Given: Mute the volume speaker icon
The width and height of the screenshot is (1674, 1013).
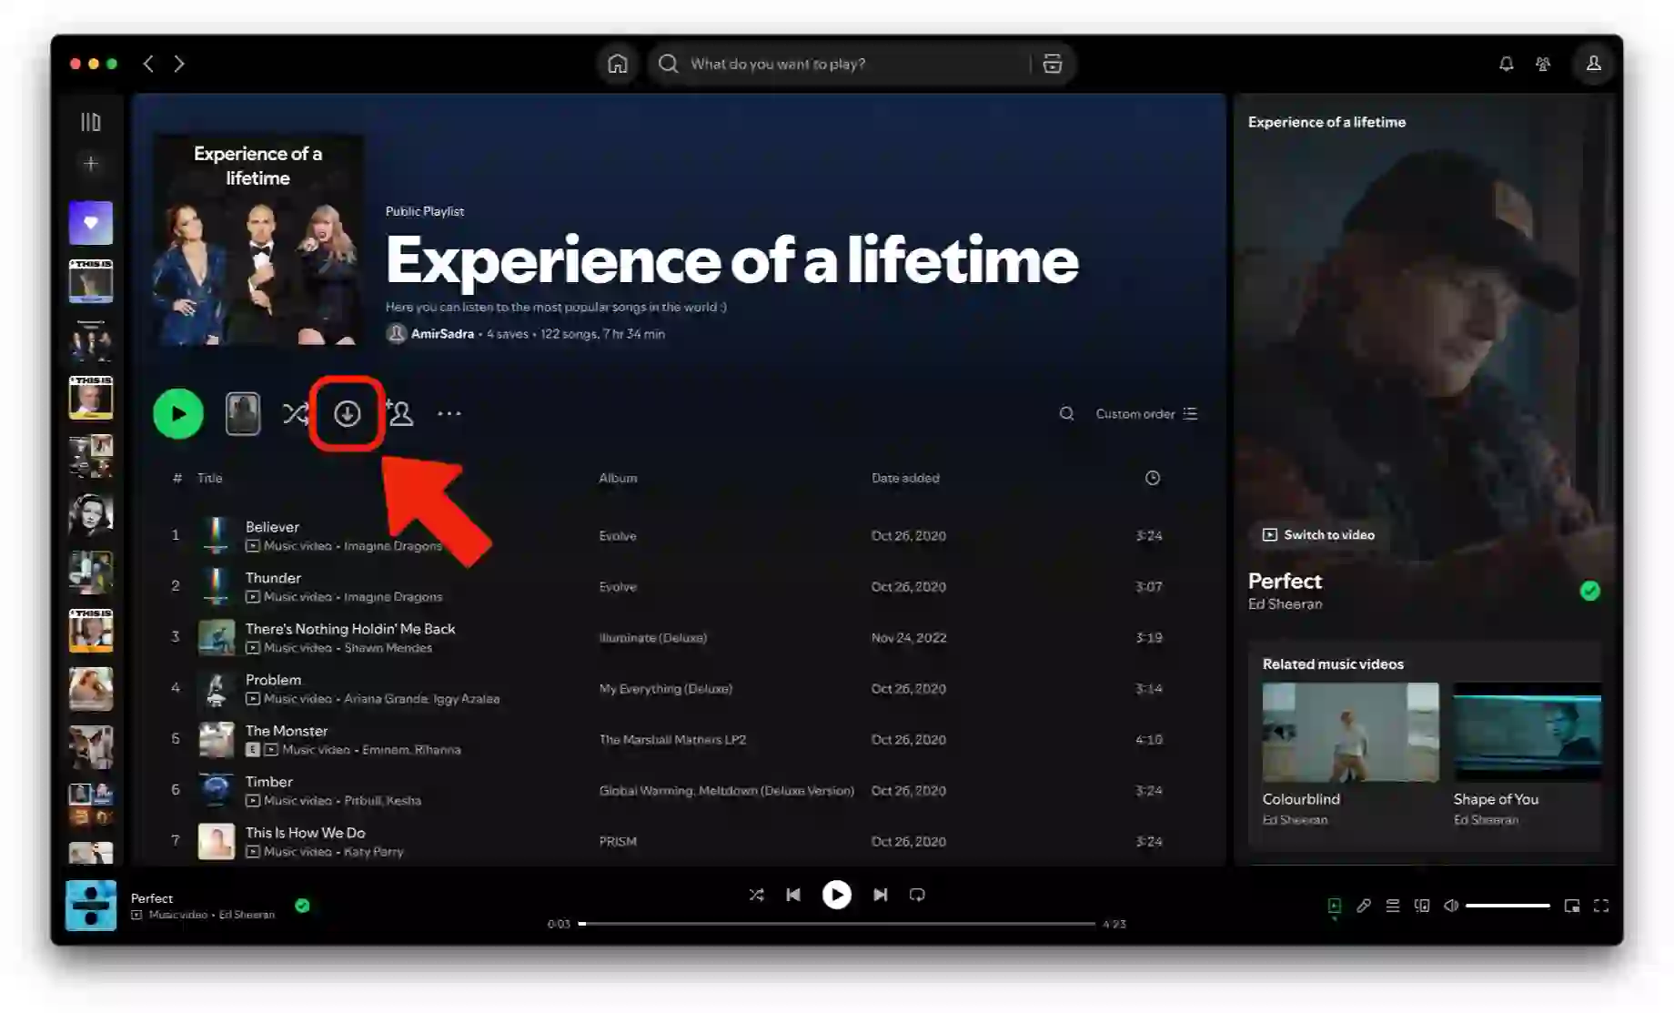Looking at the screenshot, I should coord(1451,906).
